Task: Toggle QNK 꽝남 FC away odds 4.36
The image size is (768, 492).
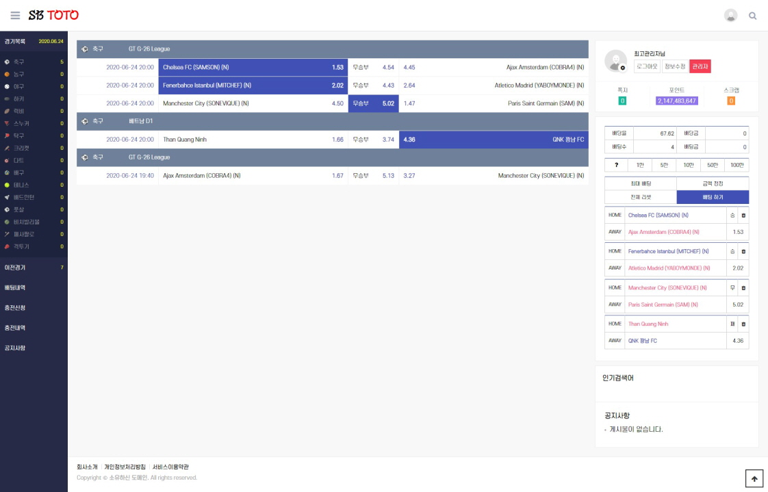Action: click(494, 140)
